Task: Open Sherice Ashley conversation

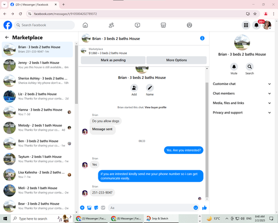Action: click(x=37, y=81)
